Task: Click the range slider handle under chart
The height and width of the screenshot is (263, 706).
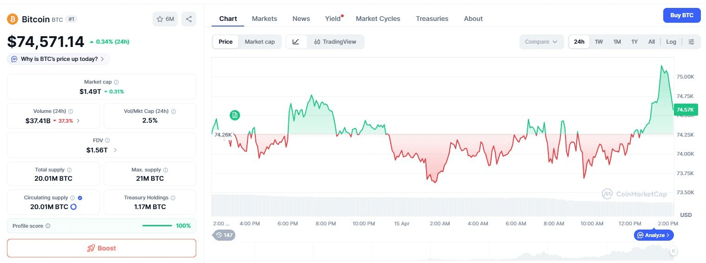Action: tap(673, 251)
